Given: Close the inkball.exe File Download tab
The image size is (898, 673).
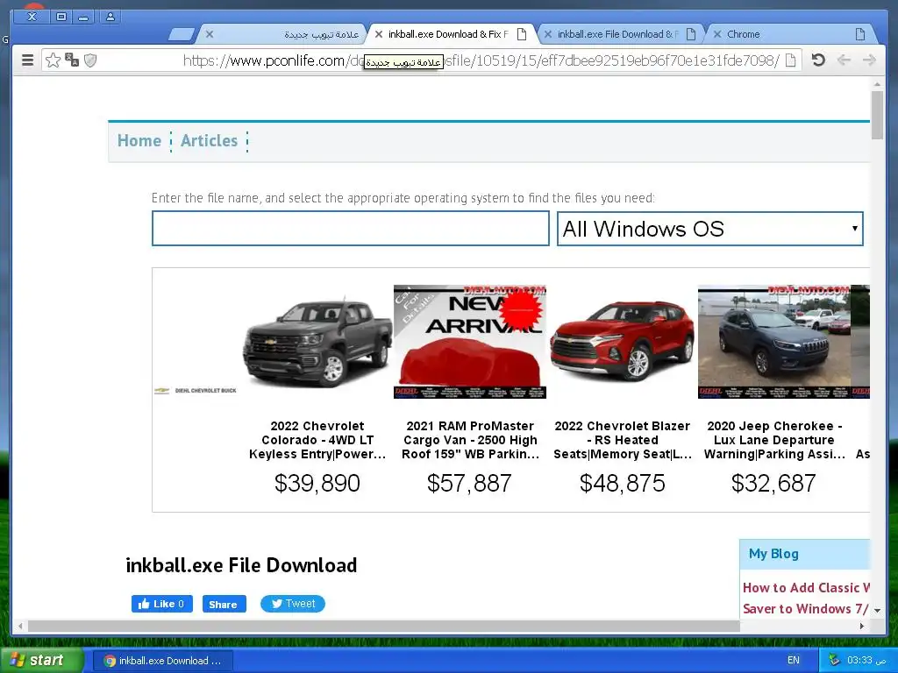Looking at the screenshot, I should [x=547, y=34].
